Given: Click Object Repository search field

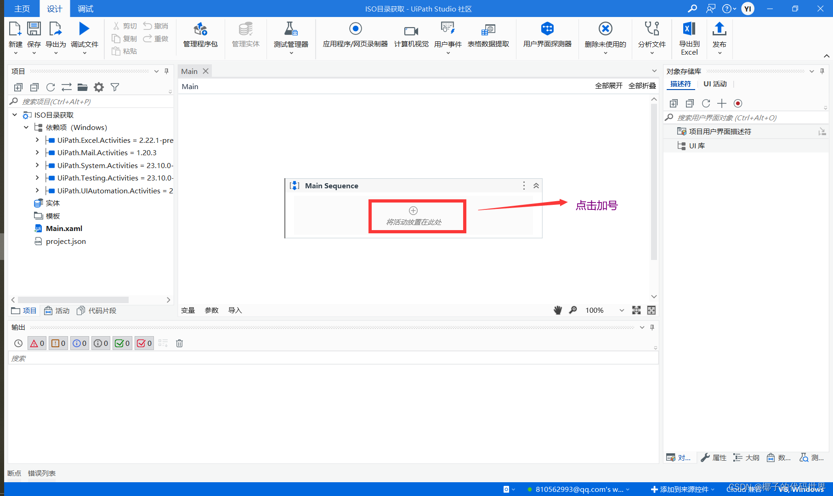Looking at the screenshot, I should 747,118.
